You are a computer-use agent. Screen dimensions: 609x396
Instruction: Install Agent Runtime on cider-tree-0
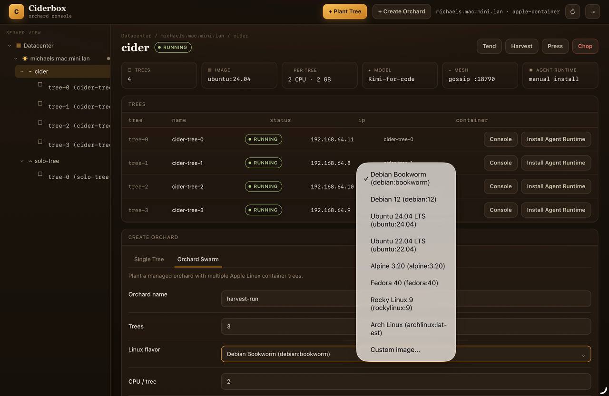click(556, 139)
